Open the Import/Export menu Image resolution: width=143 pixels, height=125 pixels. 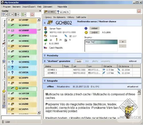click(x=29, y=7)
